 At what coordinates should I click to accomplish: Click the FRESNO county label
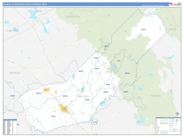point(156,96)
